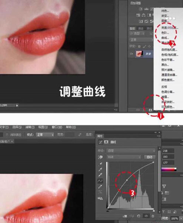Viewport: 183px width, 223px height.
Task: Choose 曲线... from the adjustment menu
Action: (165, 38)
